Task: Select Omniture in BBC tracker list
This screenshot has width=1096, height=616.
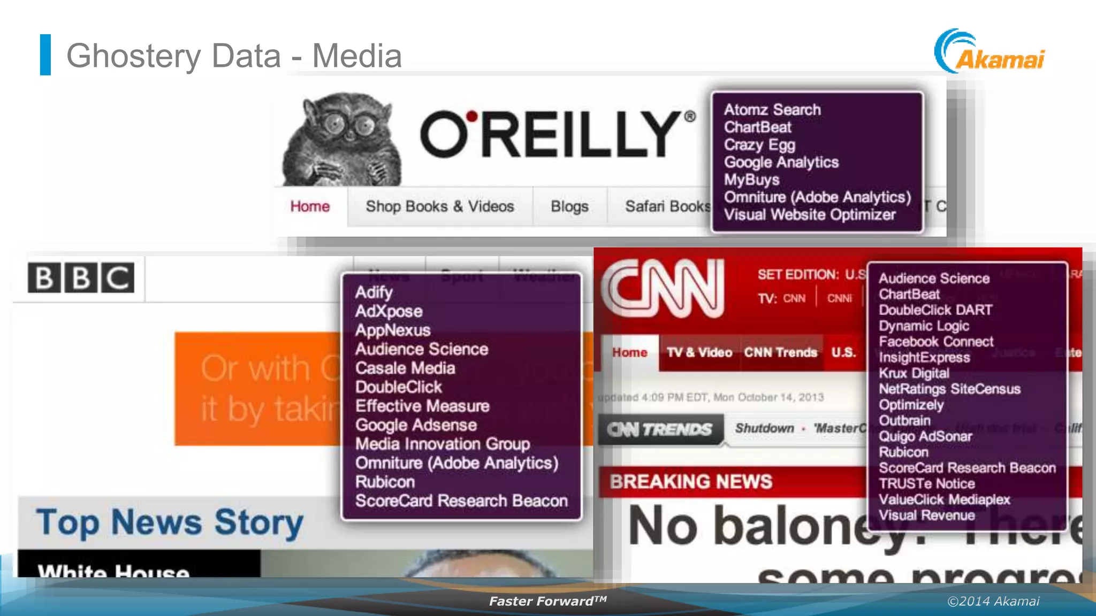Action: [456, 463]
